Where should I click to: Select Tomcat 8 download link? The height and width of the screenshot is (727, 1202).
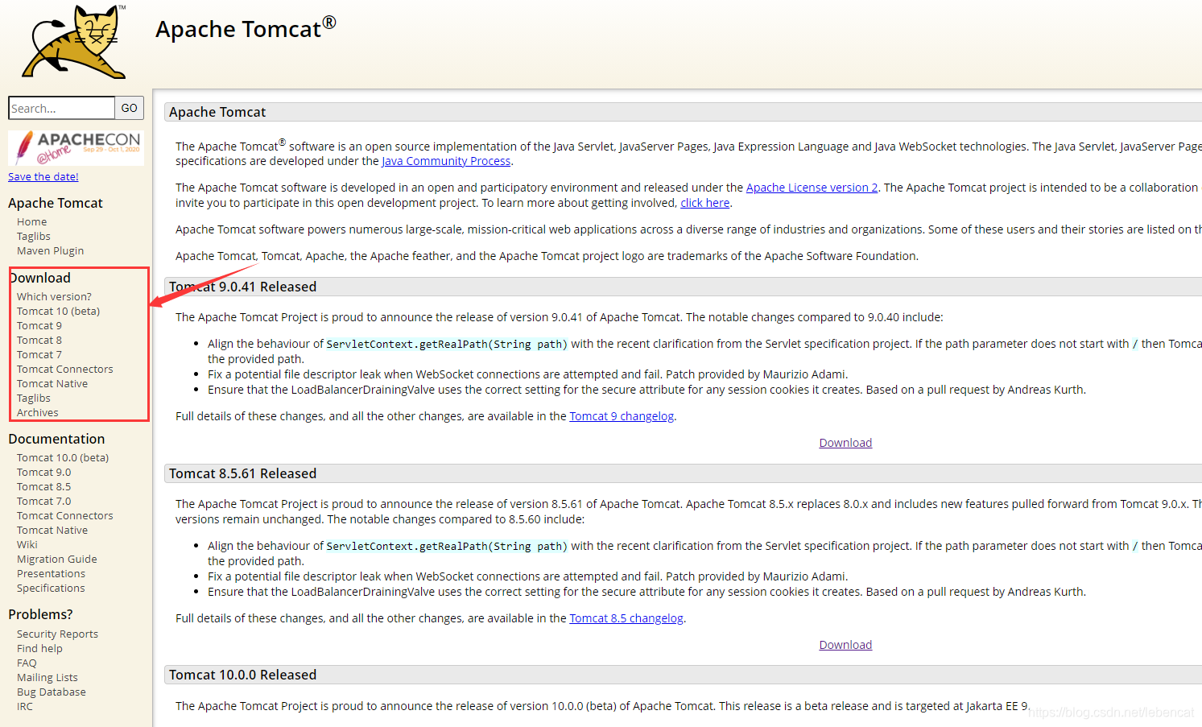click(39, 340)
